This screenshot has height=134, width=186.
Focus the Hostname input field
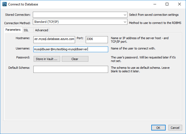(x=54, y=39)
